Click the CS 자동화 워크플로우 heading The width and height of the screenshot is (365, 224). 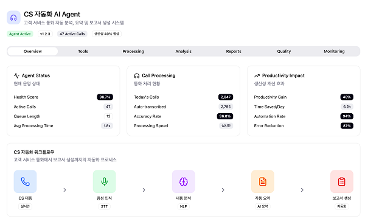coord(34,152)
